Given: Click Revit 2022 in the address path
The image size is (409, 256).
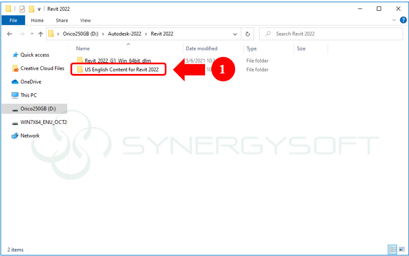Looking at the screenshot, I should pyautogui.click(x=162, y=34).
